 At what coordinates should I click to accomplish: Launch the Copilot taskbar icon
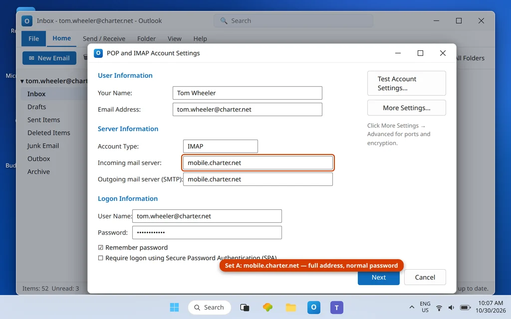pyautogui.click(x=267, y=307)
